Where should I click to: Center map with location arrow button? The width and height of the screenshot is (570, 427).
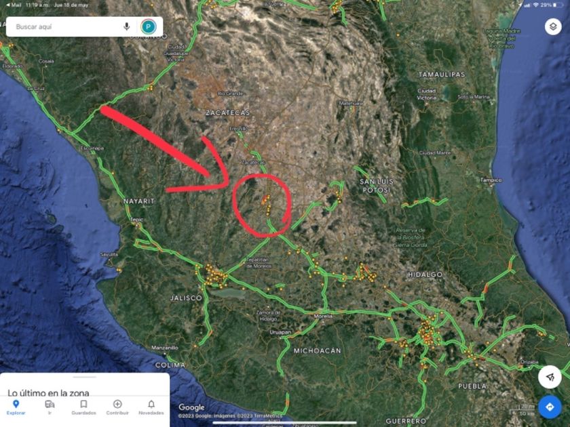point(550,378)
